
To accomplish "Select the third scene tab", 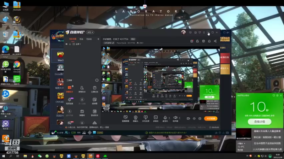I will pyautogui.click(x=89, y=39).
